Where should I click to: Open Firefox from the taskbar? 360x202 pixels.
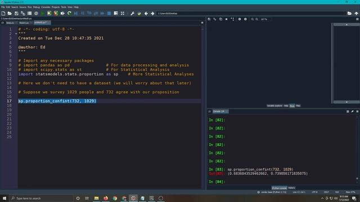click(x=106, y=198)
